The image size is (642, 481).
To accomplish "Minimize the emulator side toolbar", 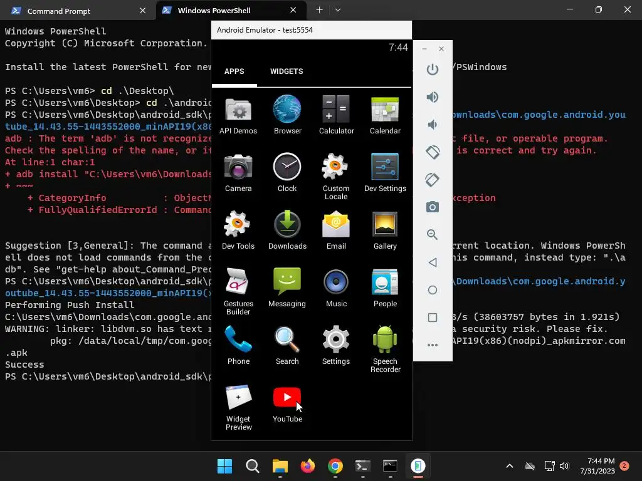I will coord(424,49).
